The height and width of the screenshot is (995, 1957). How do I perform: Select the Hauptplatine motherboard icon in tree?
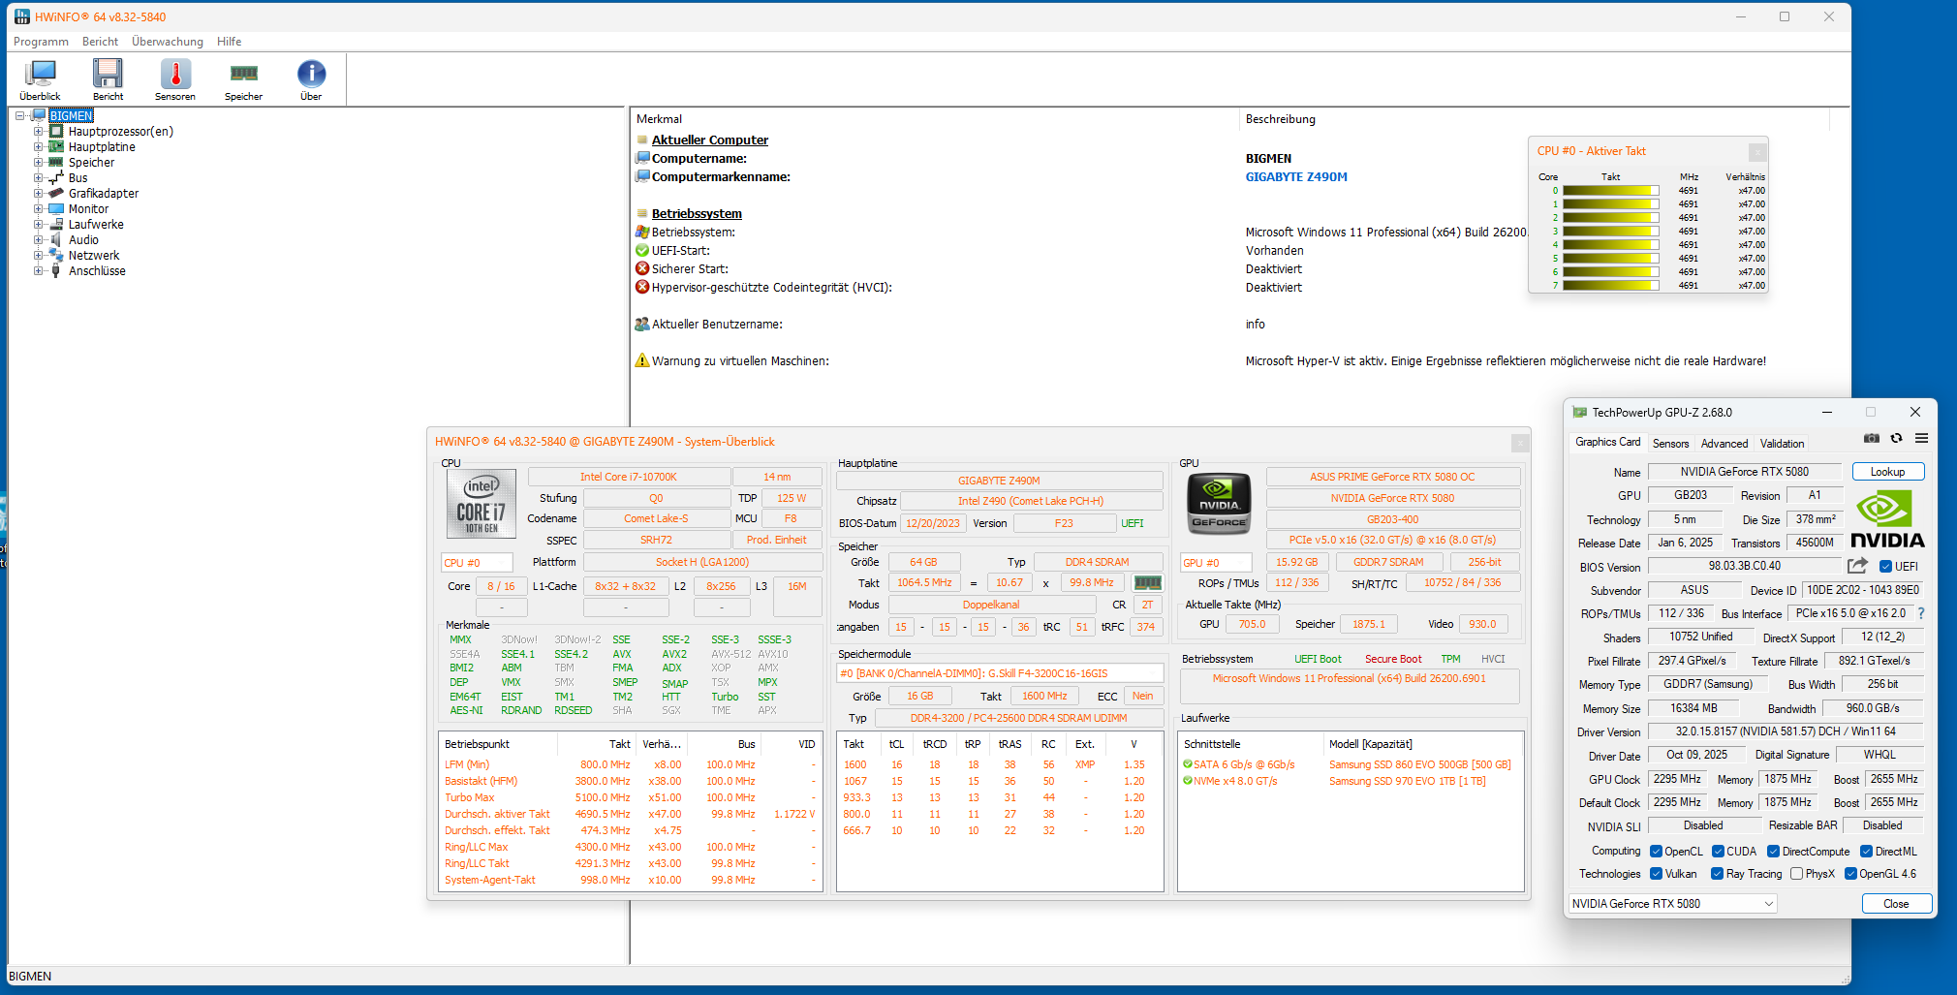[56, 147]
